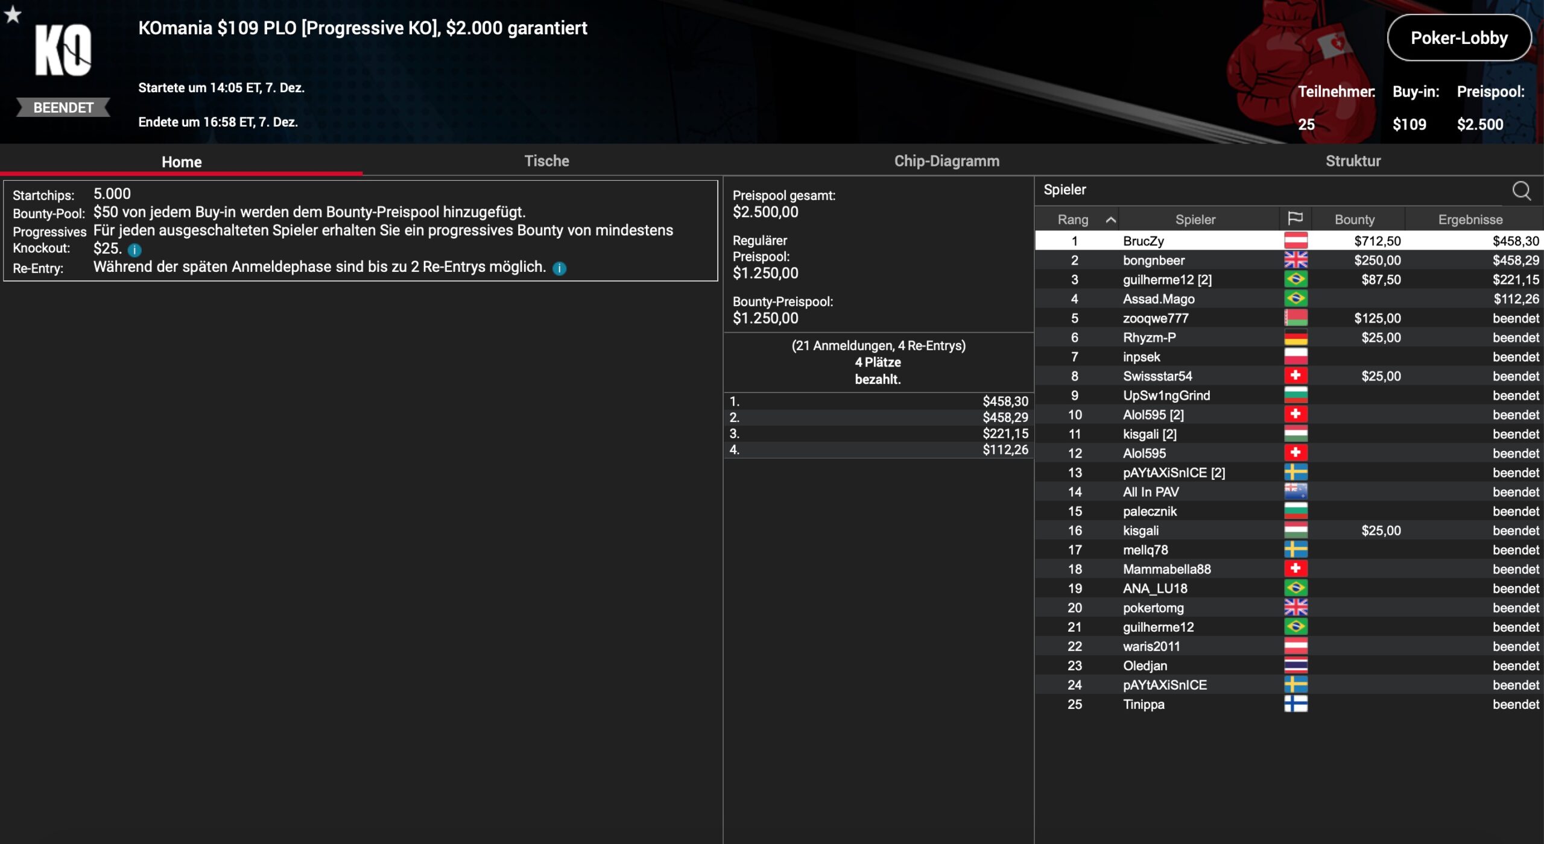Select player row zooqwe777
This screenshot has width=1544, height=844.
pyautogui.click(x=1155, y=318)
